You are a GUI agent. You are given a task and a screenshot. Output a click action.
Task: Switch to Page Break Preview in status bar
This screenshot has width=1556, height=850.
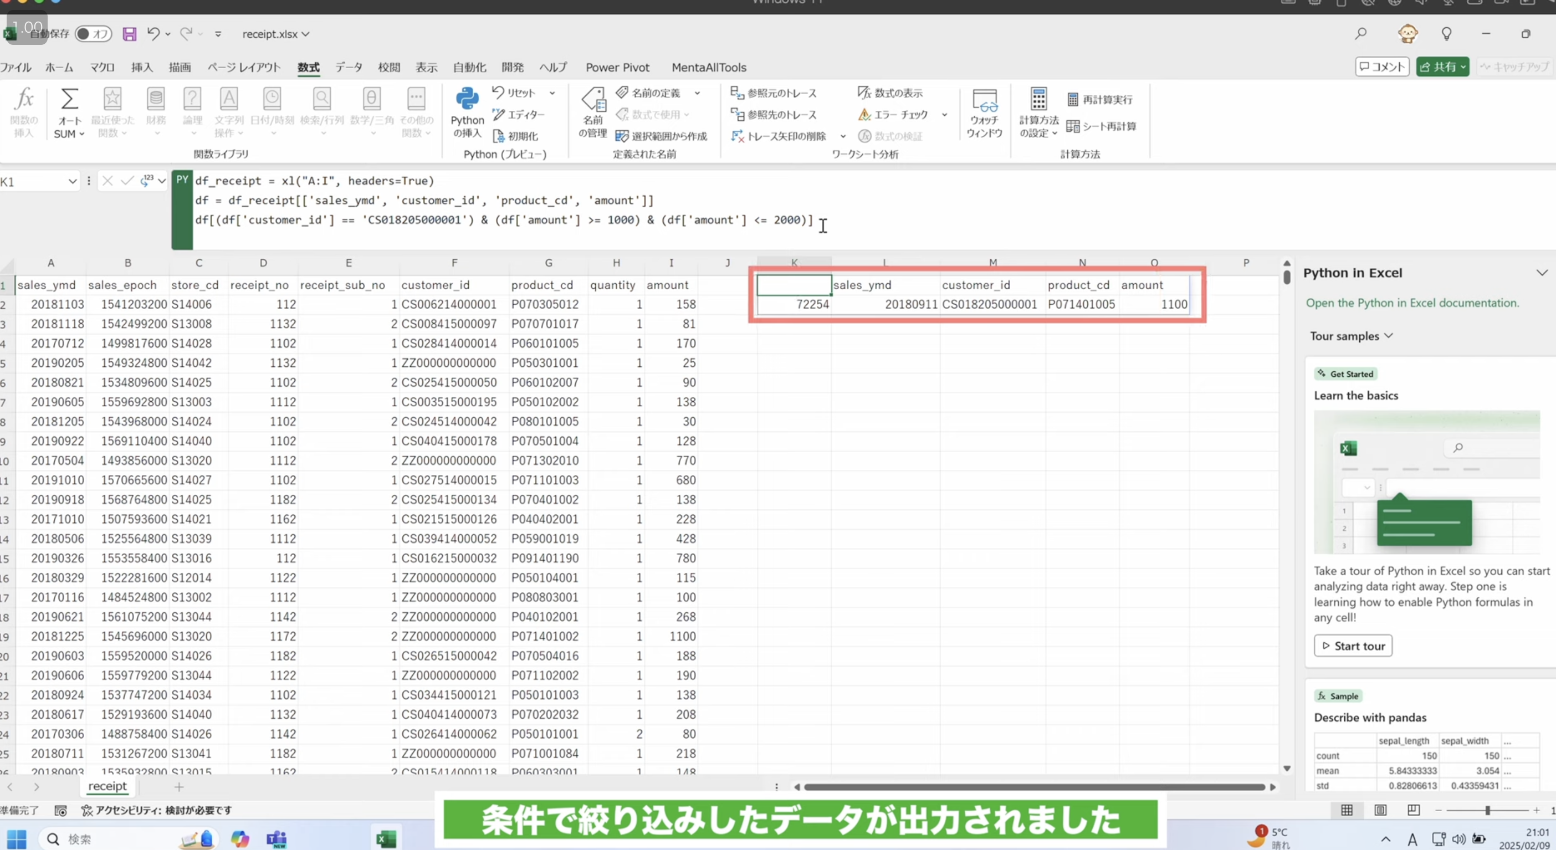coord(1414,811)
